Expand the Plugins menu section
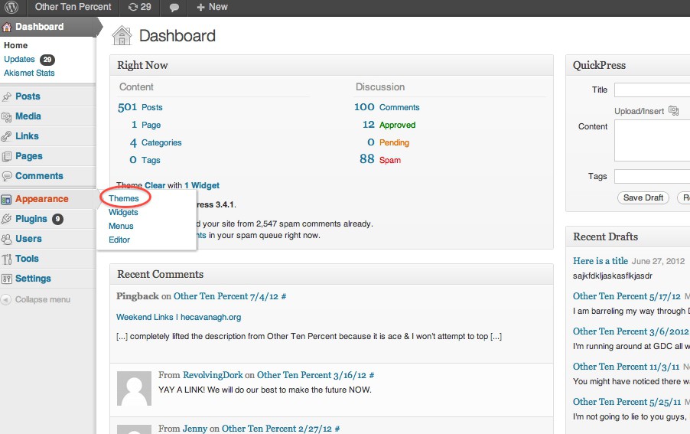The height and width of the screenshot is (434, 690). [31, 219]
